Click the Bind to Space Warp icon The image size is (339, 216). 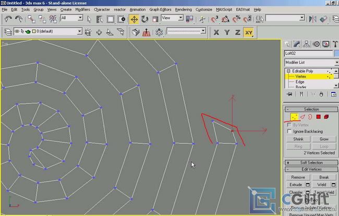[53, 19]
